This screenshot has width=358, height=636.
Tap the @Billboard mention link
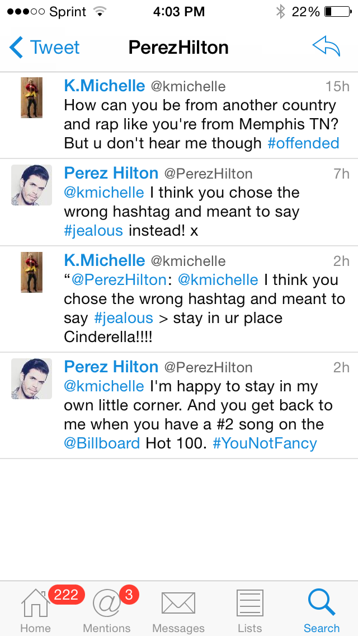click(x=102, y=443)
